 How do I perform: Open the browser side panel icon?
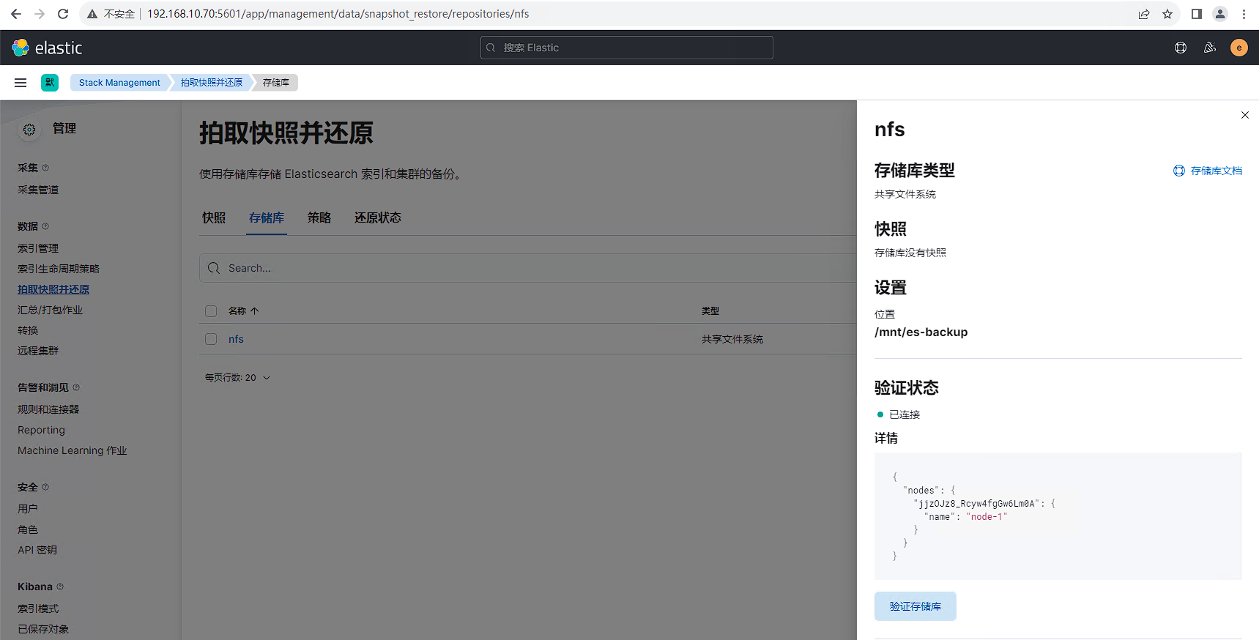click(x=1197, y=14)
